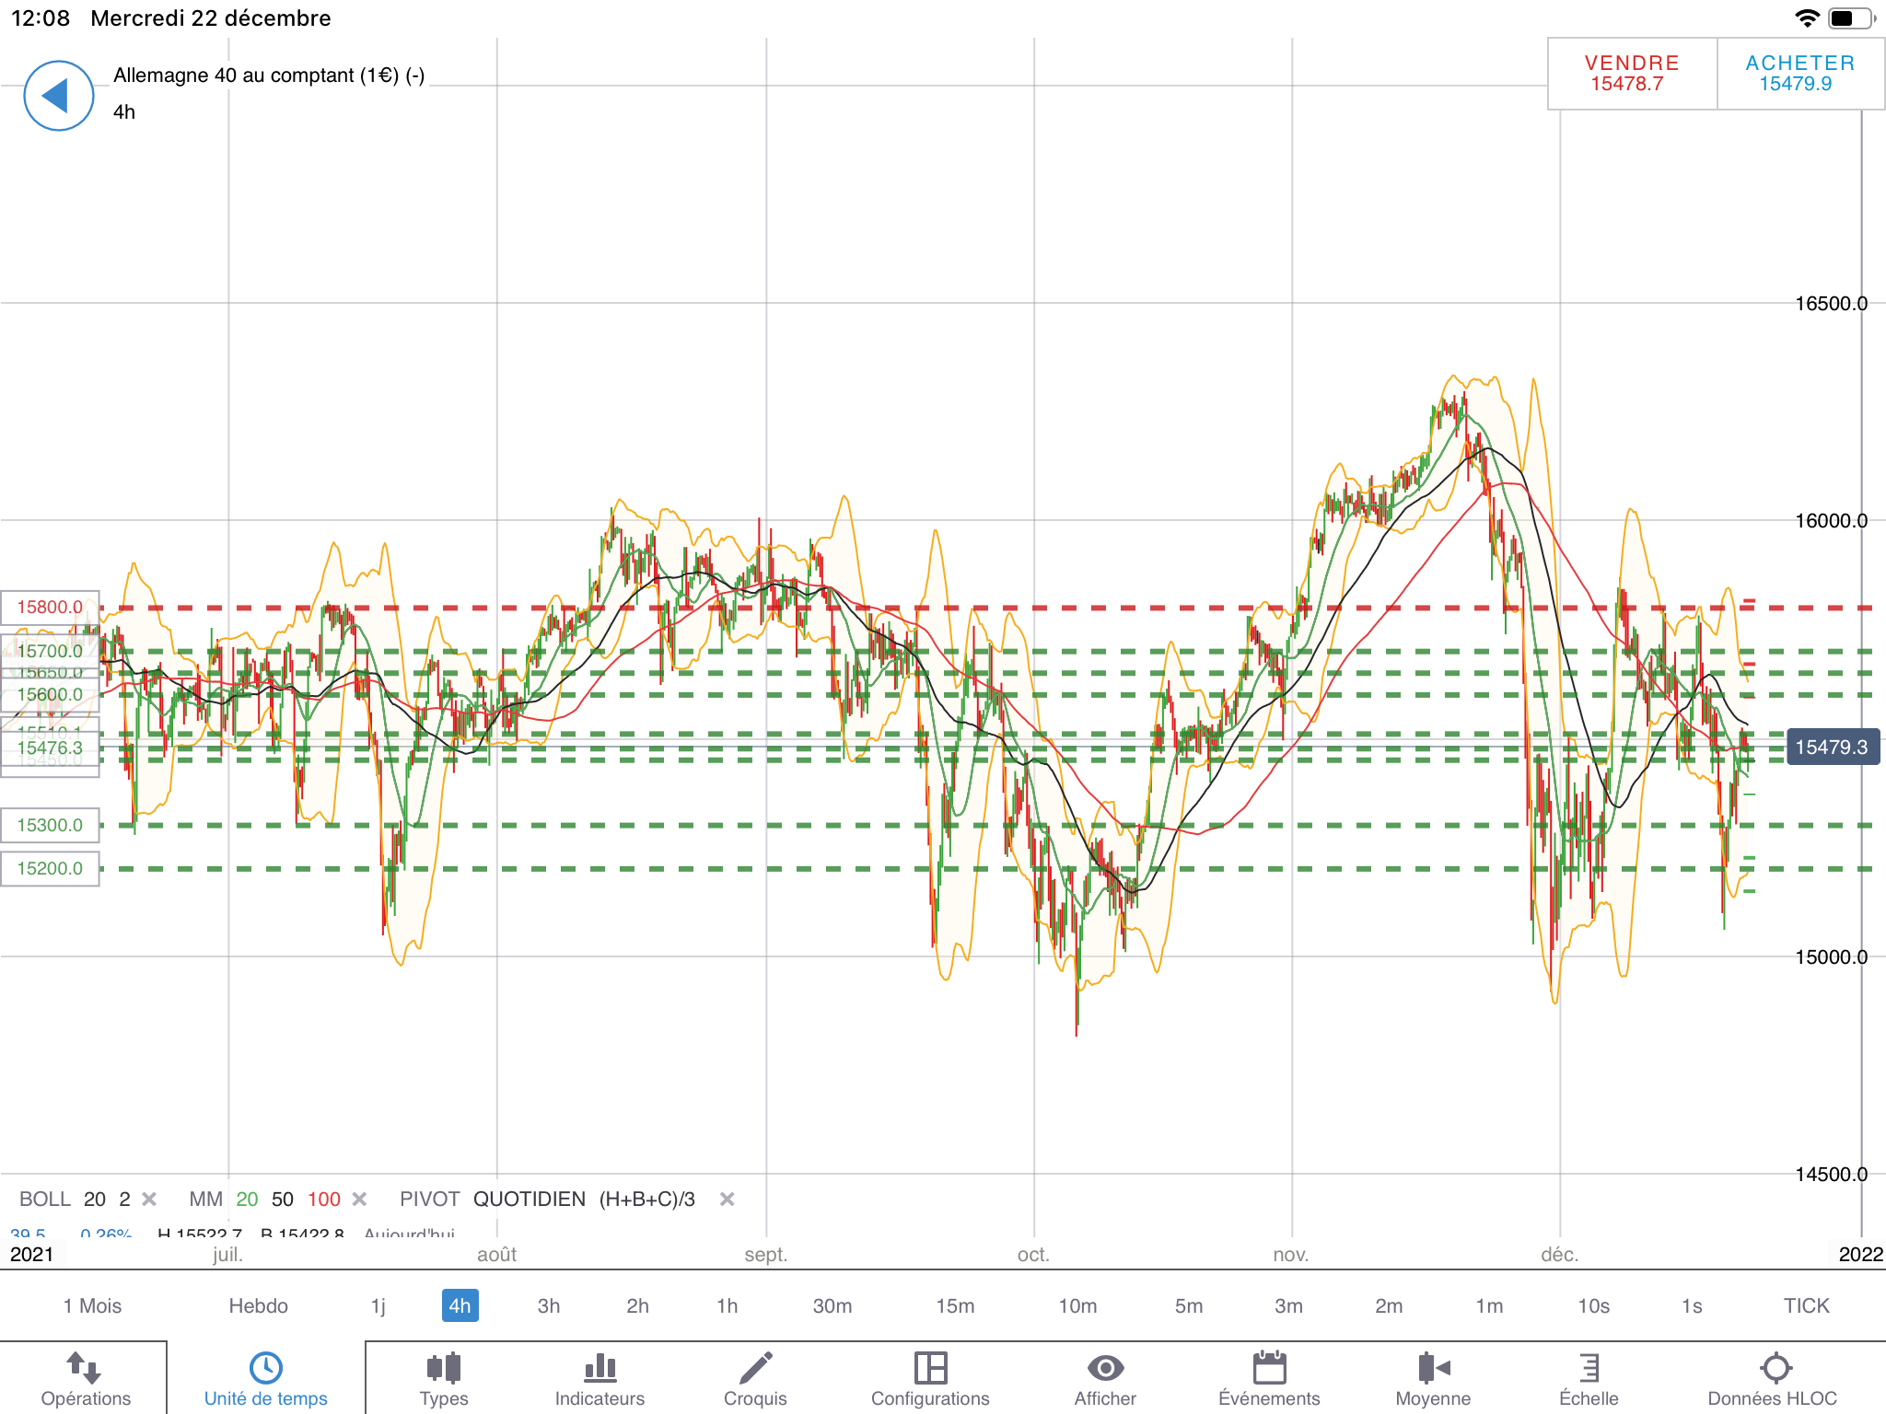Open the Configurations layout icon
Screen dimensions: 1886x1414
click(x=930, y=1368)
